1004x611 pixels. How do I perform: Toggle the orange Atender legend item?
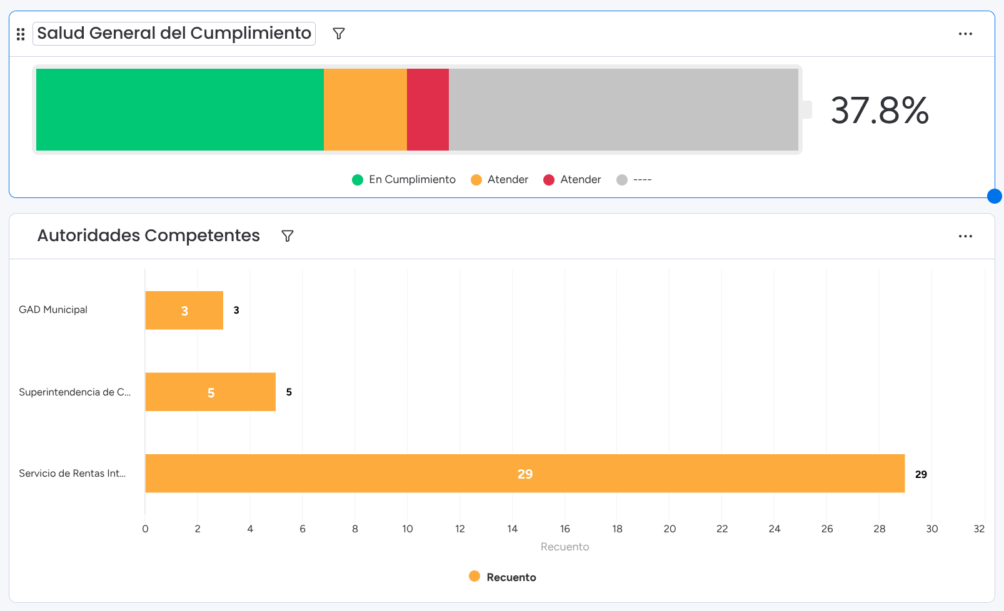tap(499, 180)
